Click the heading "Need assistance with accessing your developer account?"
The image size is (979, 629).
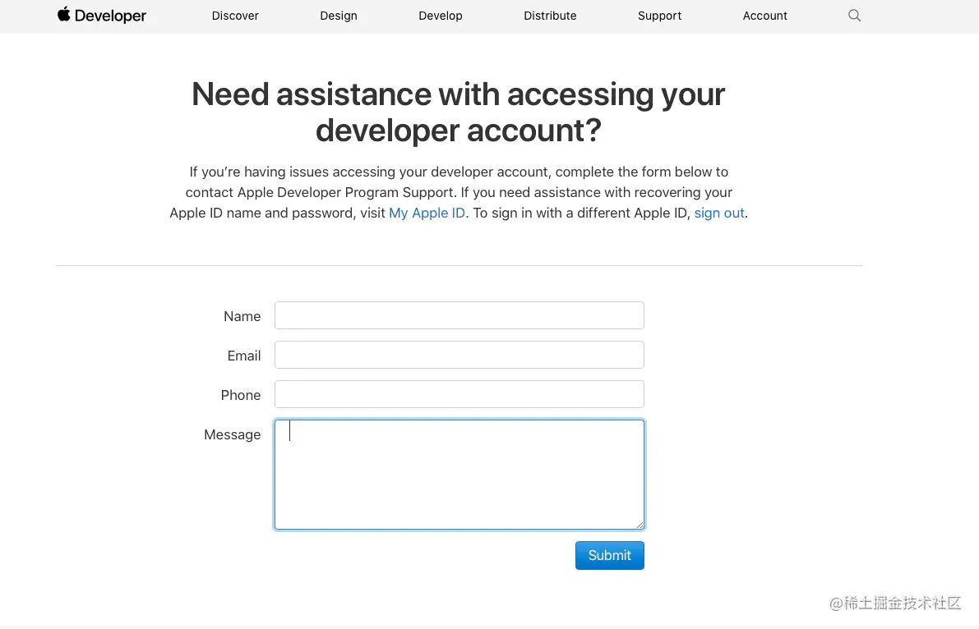459,112
